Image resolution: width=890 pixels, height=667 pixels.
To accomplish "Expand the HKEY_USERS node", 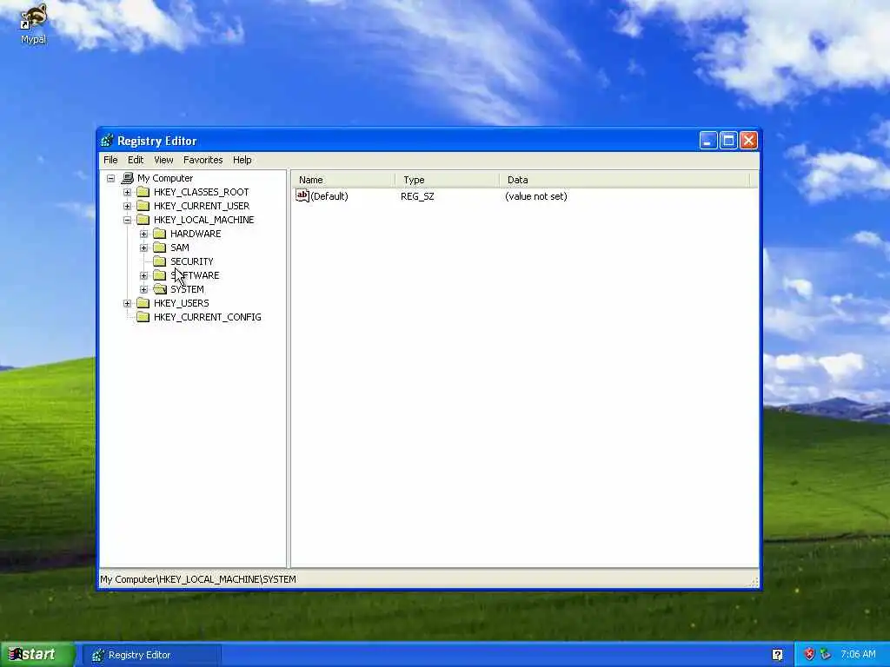I will point(127,303).
